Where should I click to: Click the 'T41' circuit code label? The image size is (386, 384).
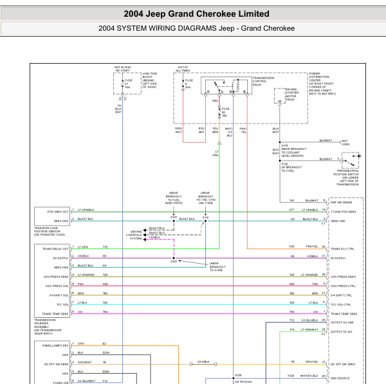tap(291, 201)
